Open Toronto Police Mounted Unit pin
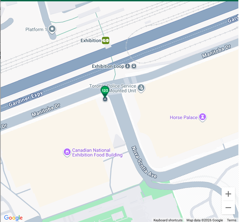Screen dimensions: 239x222 click(x=141, y=88)
